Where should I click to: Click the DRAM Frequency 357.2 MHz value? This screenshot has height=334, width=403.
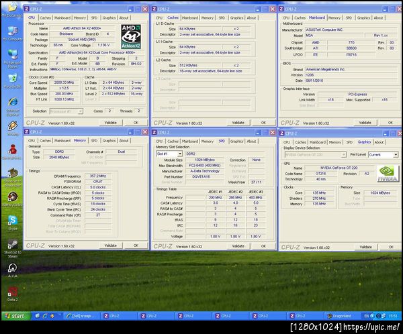point(98,176)
